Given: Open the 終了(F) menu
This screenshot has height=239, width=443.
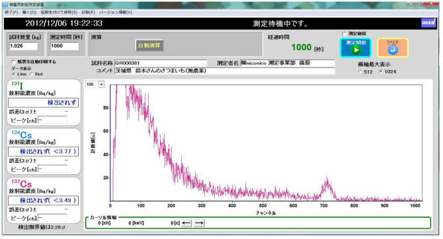Looking at the screenshot, I should pos(11,12).
